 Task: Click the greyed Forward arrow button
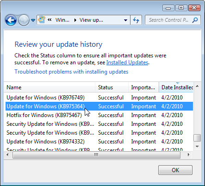click(x=24, y=20)
